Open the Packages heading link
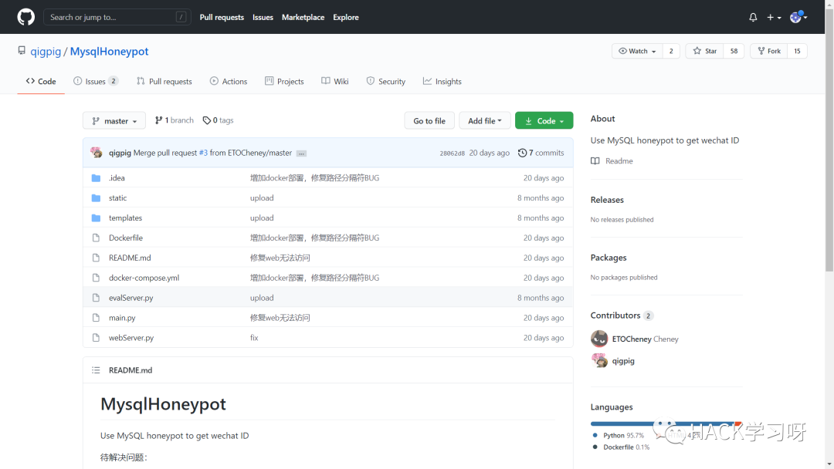This screenshot has height=469, width=834. click(609, 258)
